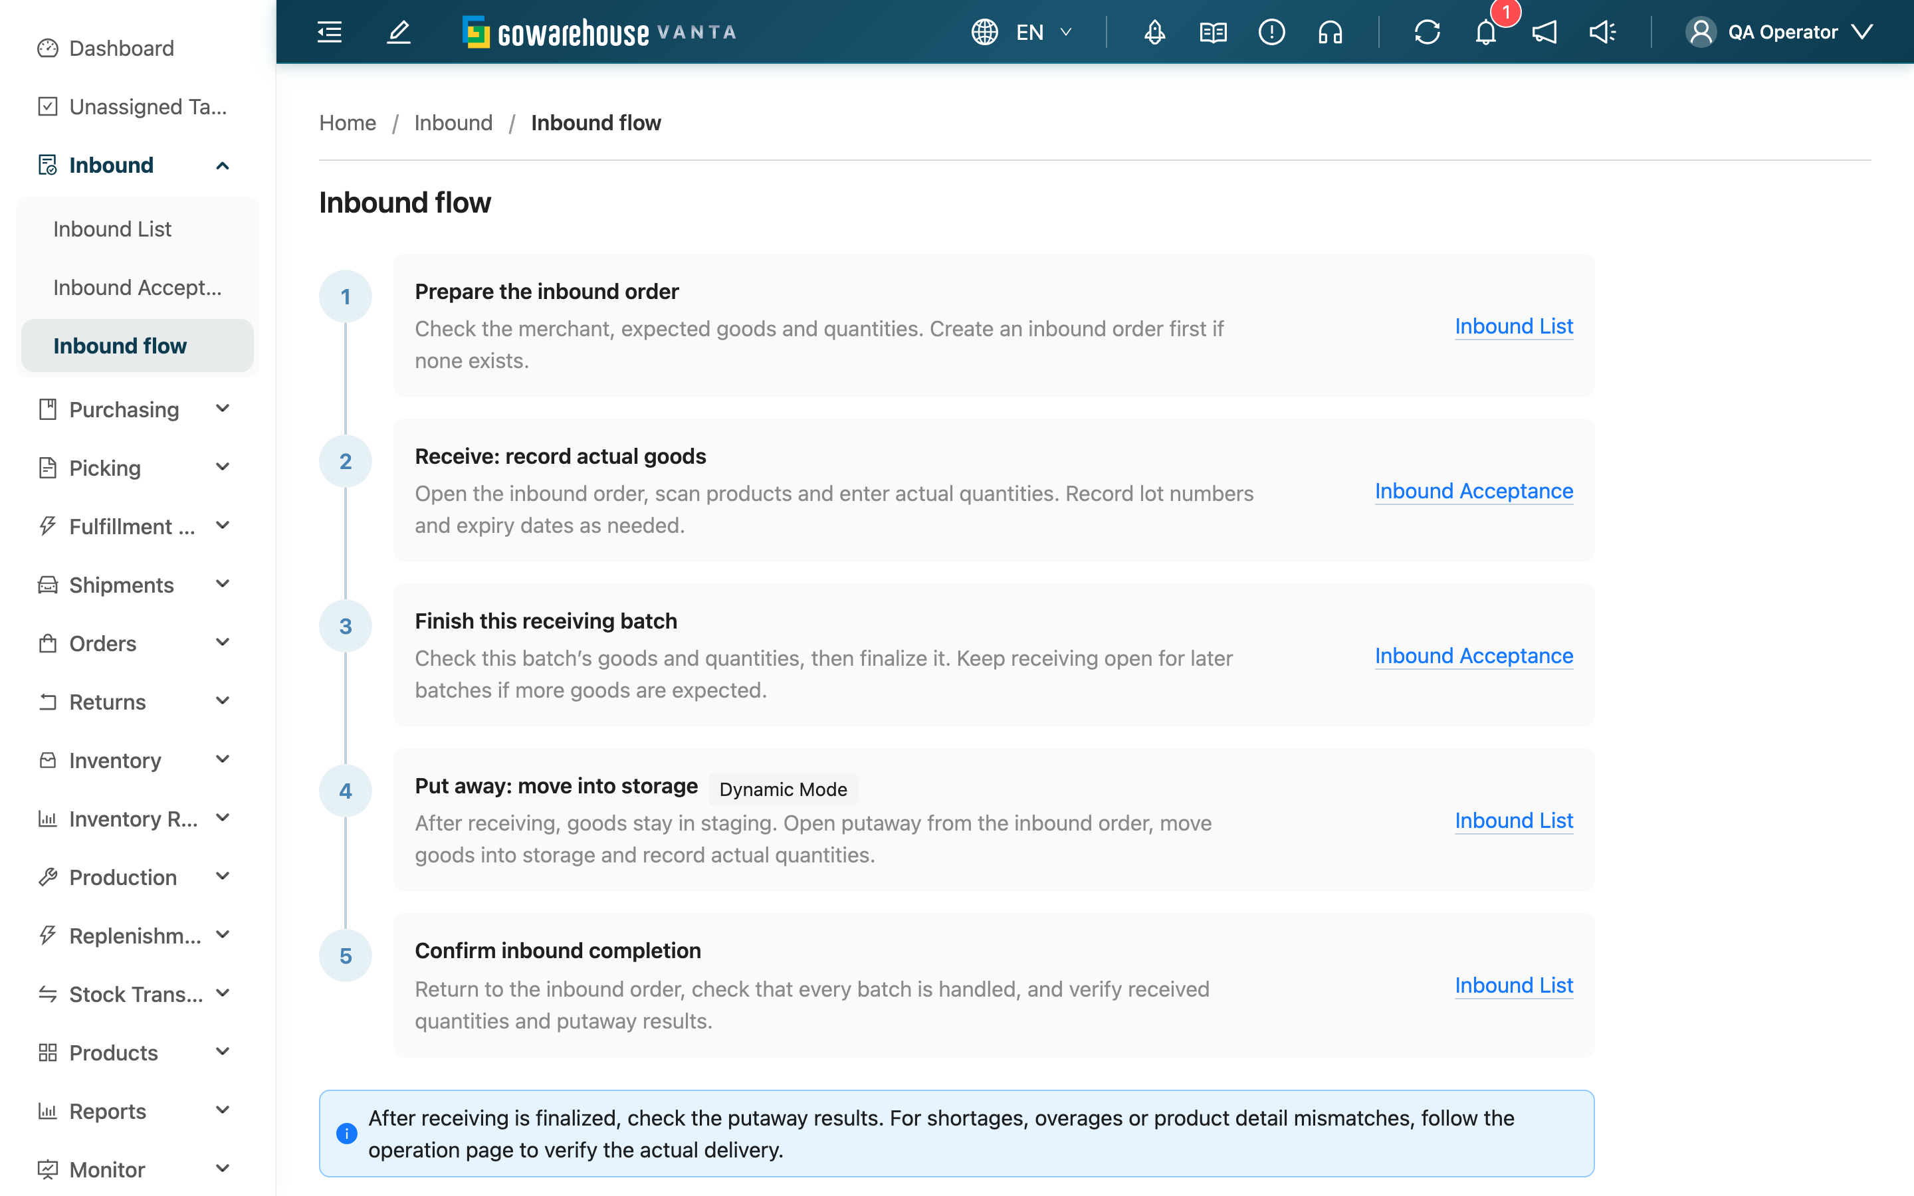1914x1196 pixels.
Task: Expand the Shipments menu chevron
Action: click(222, 585)
